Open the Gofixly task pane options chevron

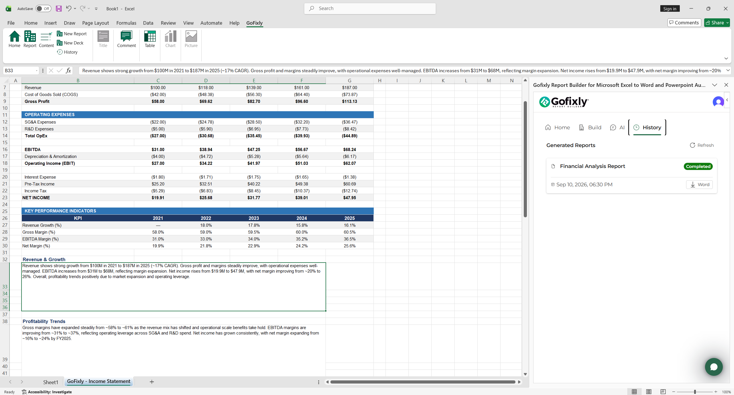click(714, 85)
